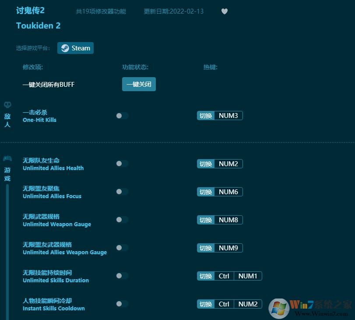Select the skull 敌人 (Enemy) category icon
355x320 pixels.
pos(7,105)
